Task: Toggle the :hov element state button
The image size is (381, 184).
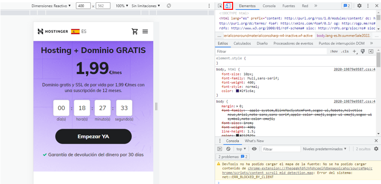Action: 334,52
